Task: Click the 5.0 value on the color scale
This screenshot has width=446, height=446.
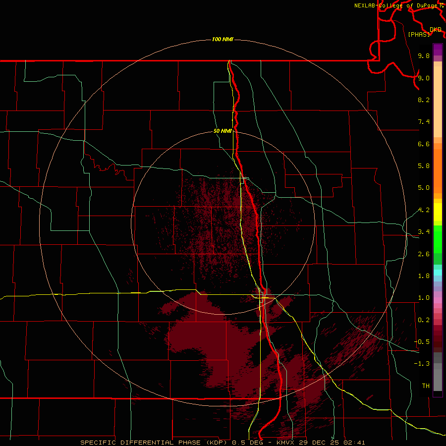Action: click(x=424, y=188)
